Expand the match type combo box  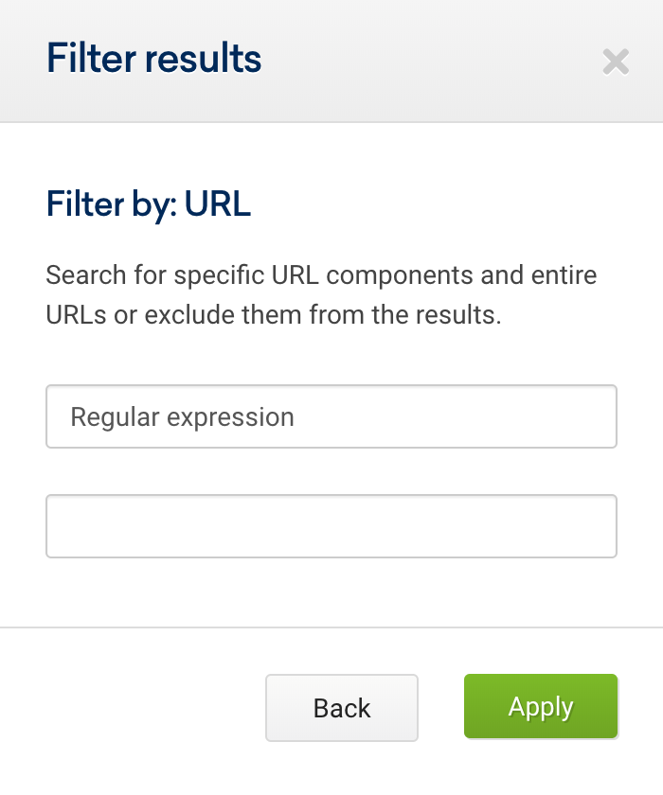pos(331,416)
